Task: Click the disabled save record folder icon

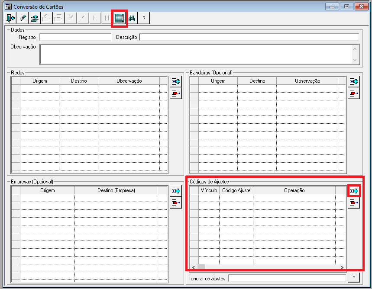Action: (x=47, y=18)
